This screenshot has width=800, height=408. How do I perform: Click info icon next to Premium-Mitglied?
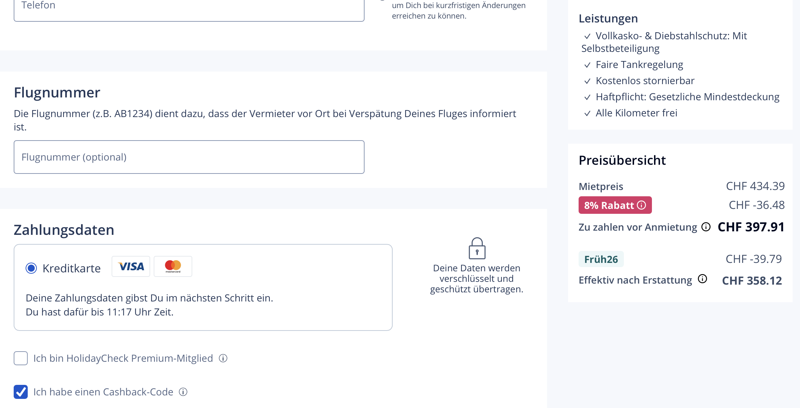click(223, 358)
